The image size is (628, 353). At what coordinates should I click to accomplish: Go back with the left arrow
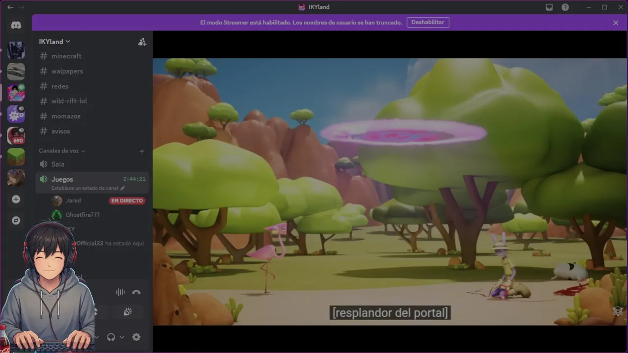pyautogui.click(x=10, y=7)
